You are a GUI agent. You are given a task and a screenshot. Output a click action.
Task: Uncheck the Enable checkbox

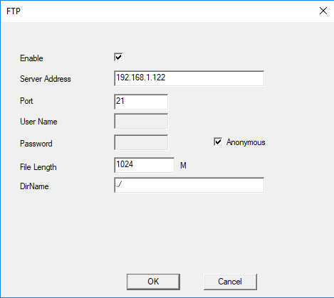tap(118, 57)
